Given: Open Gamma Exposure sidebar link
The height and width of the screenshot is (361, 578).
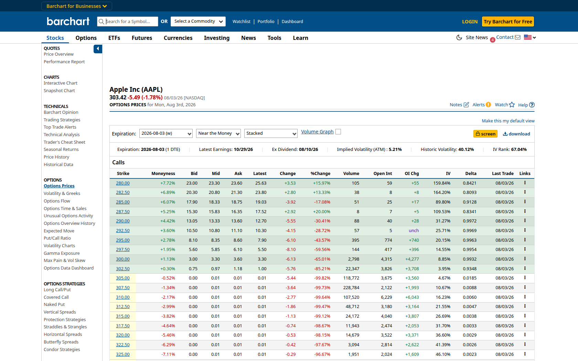Looking at the screenshot, I should (x=62, y=253).
